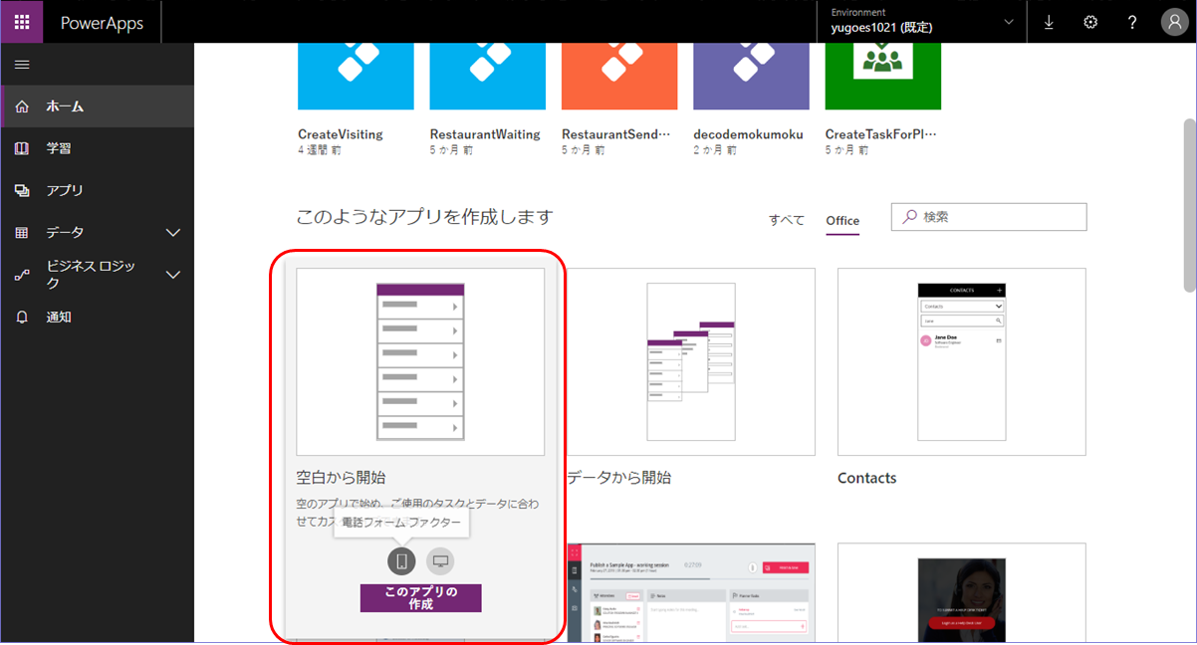1197x645 pixels.
Task: Open PowerApps settings via the gear icon
Action: pyautogui.click(x=1090, y=21)
